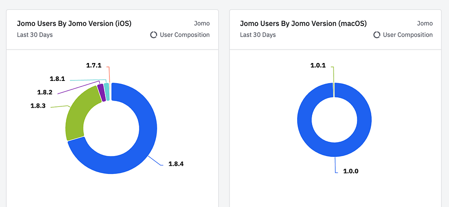Screen dimensions: 449x207
Task: Click the 1.8.4 version label
Action: (x=176, y=164)
